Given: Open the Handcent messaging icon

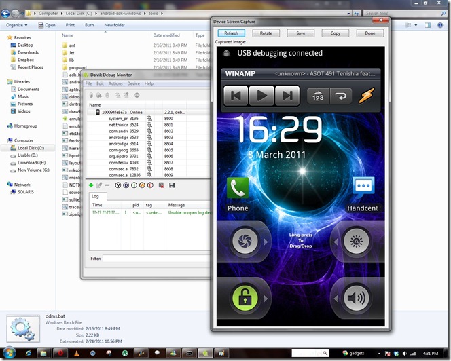Looking at the screenshot, I should 363,187.
